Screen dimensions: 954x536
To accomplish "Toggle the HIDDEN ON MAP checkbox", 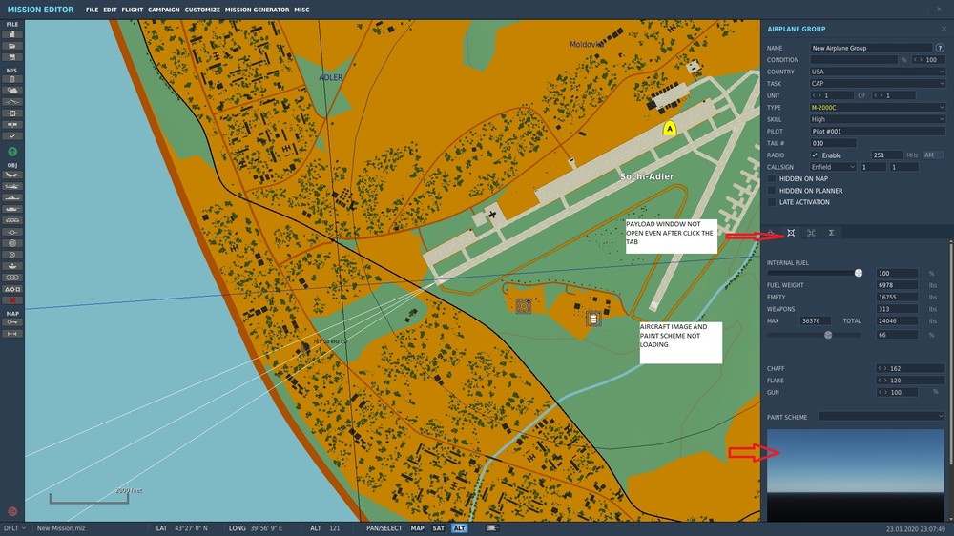I will coord(772,178).
